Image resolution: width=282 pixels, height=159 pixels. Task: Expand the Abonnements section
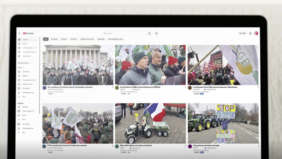pyautogui.click(x=30, y=63)
